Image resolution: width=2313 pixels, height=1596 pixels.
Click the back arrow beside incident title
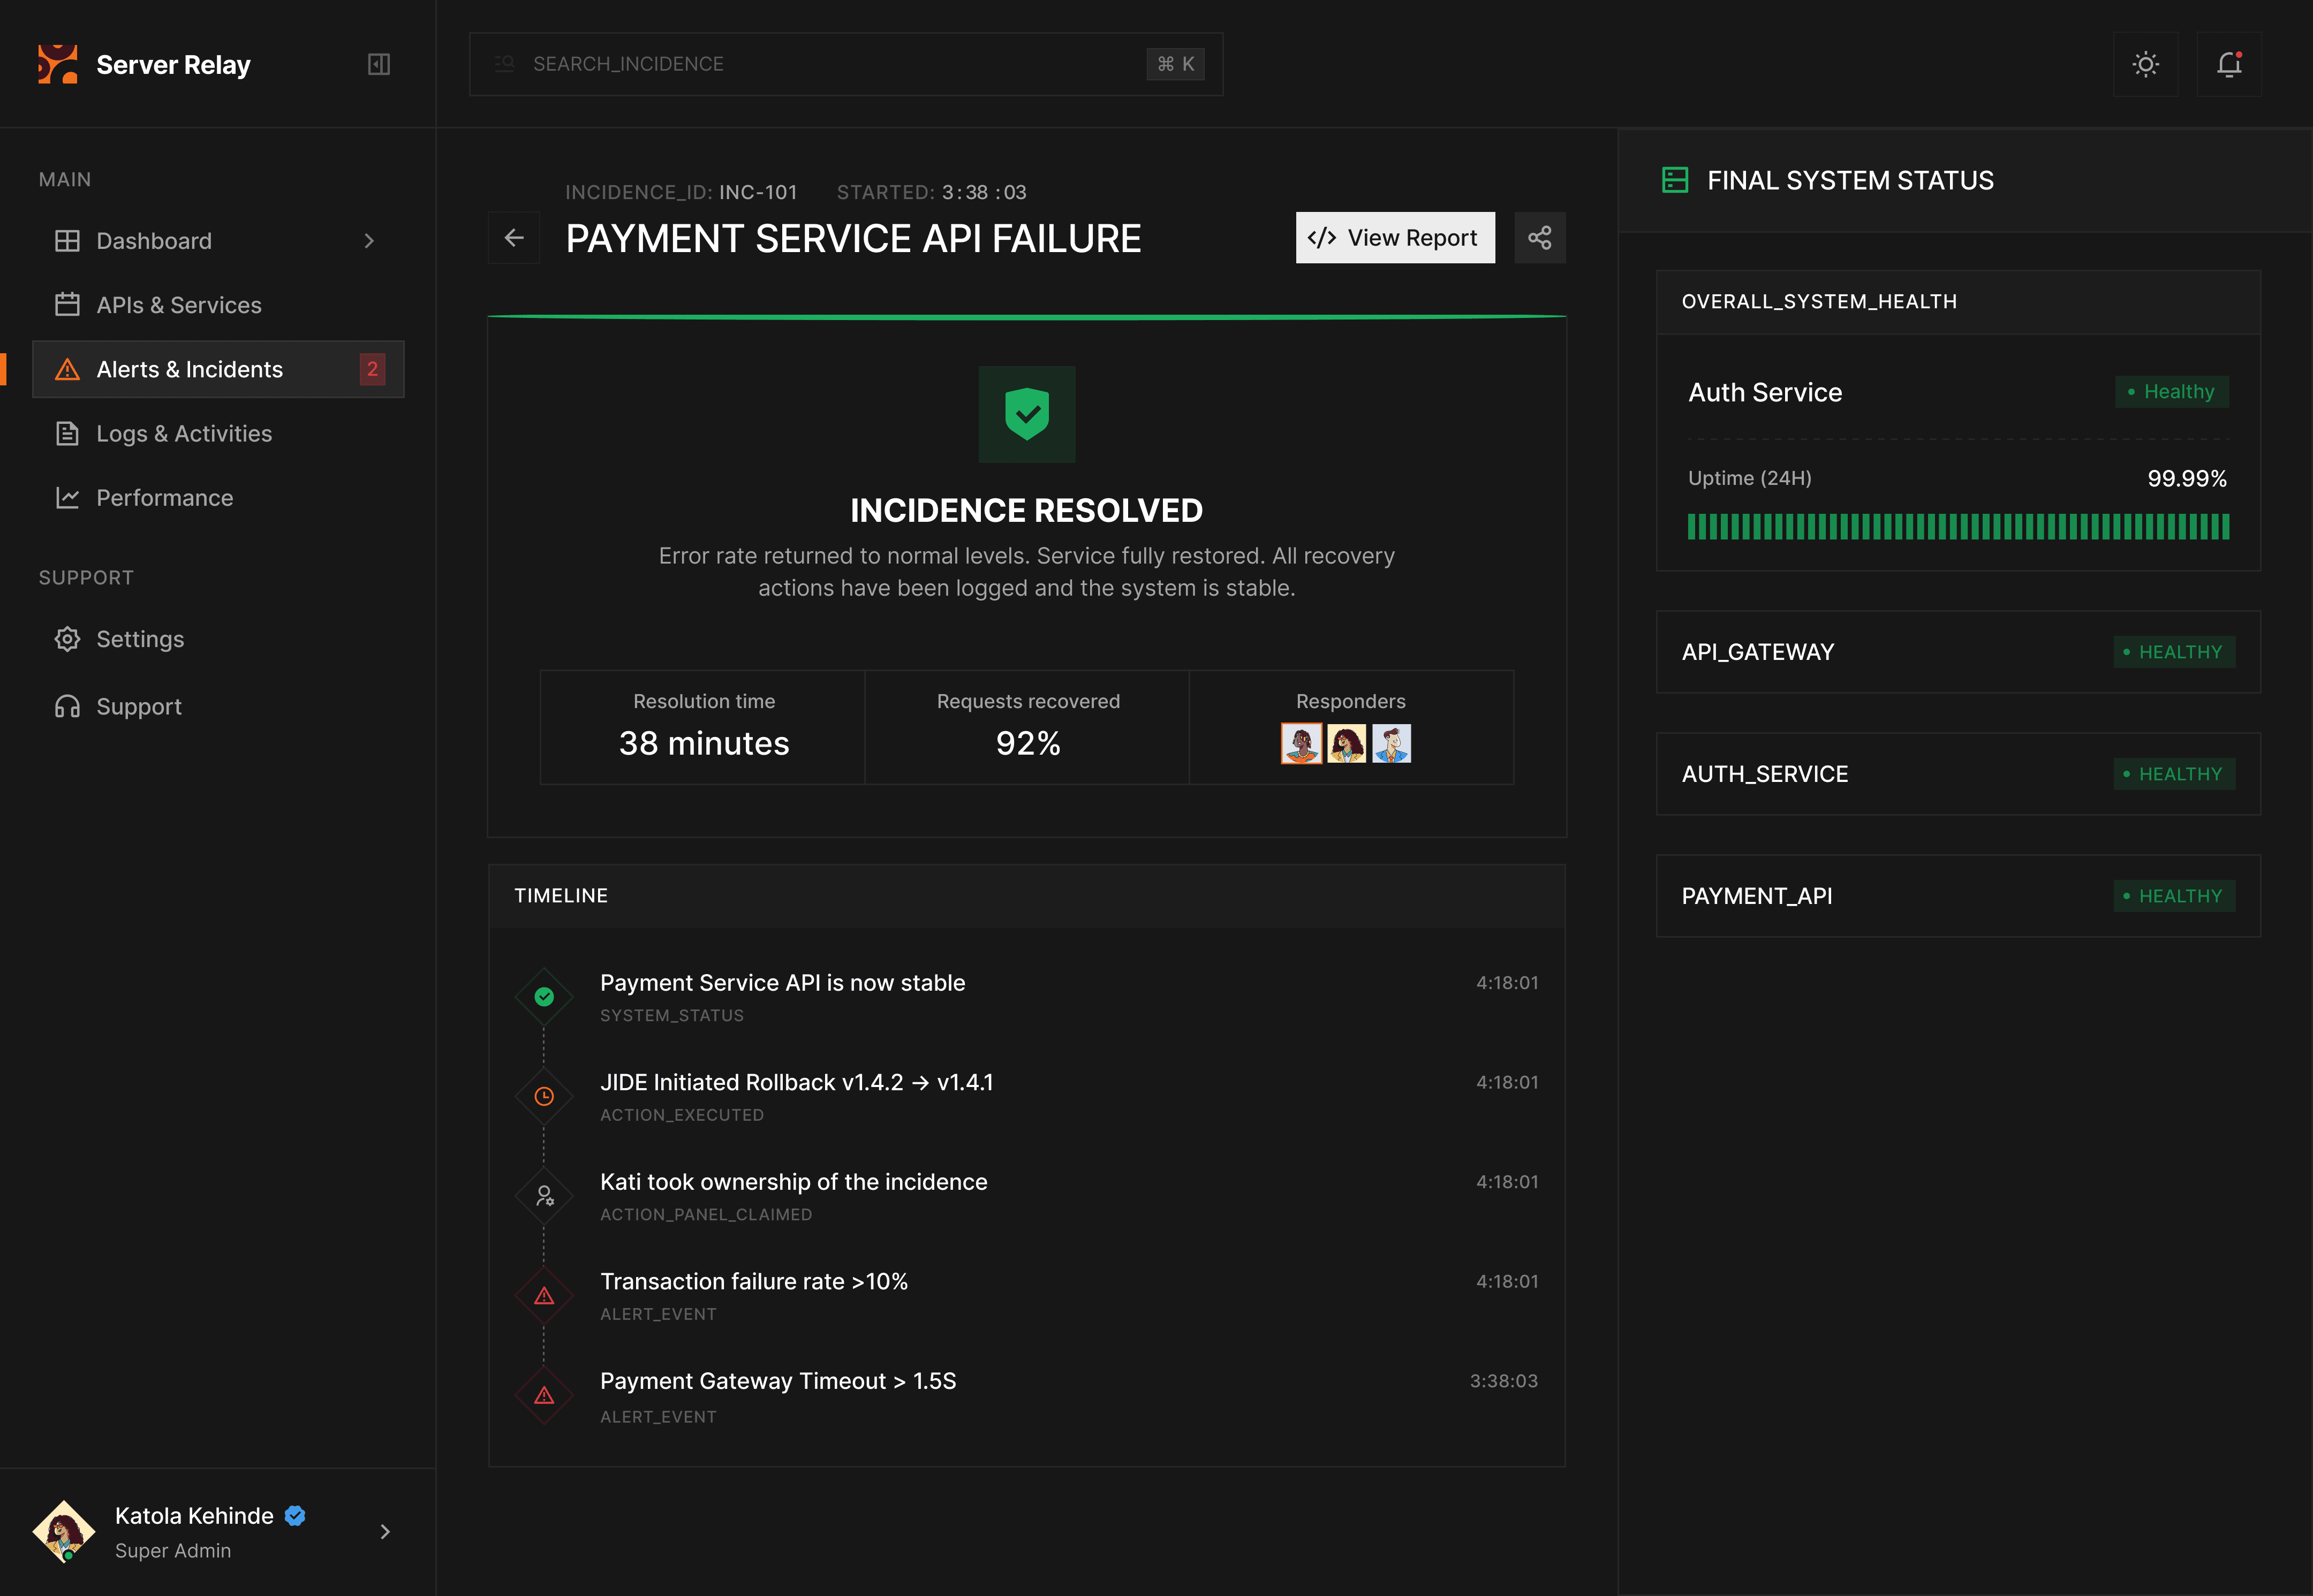[x=514, y=238]
